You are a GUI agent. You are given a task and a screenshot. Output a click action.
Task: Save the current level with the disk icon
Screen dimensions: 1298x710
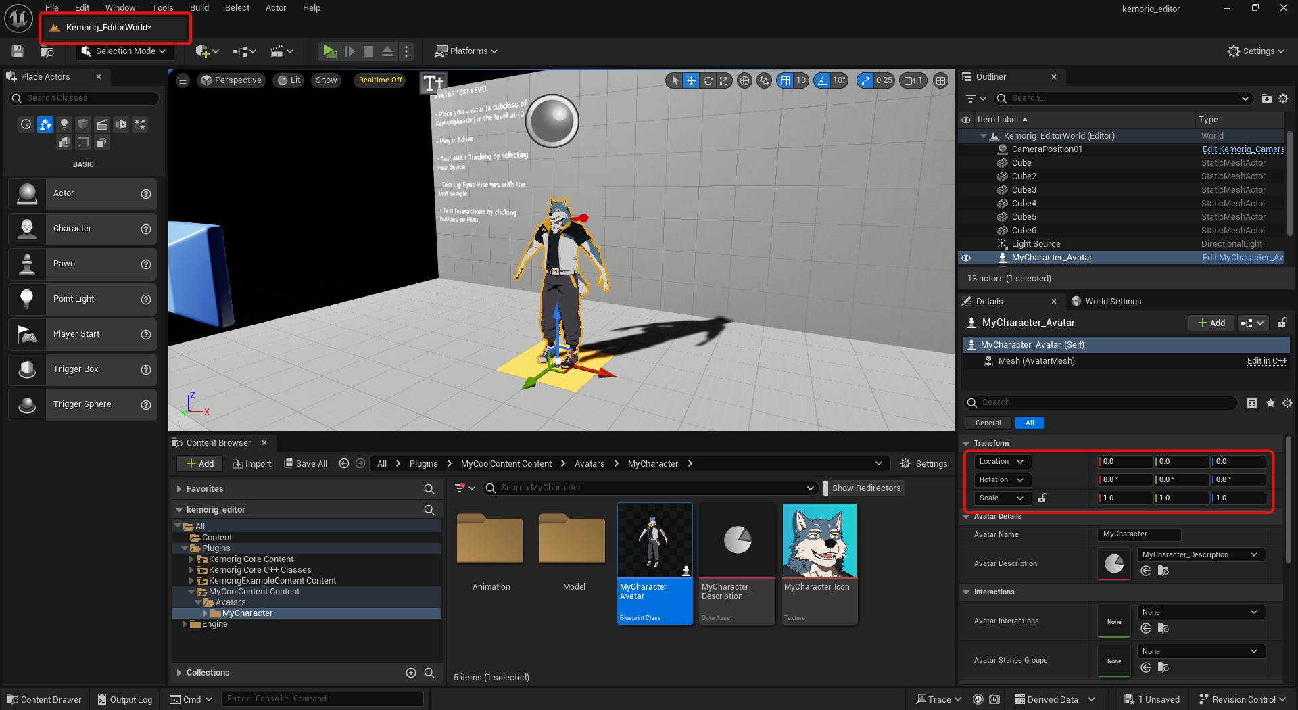click(x=18, y=51)
